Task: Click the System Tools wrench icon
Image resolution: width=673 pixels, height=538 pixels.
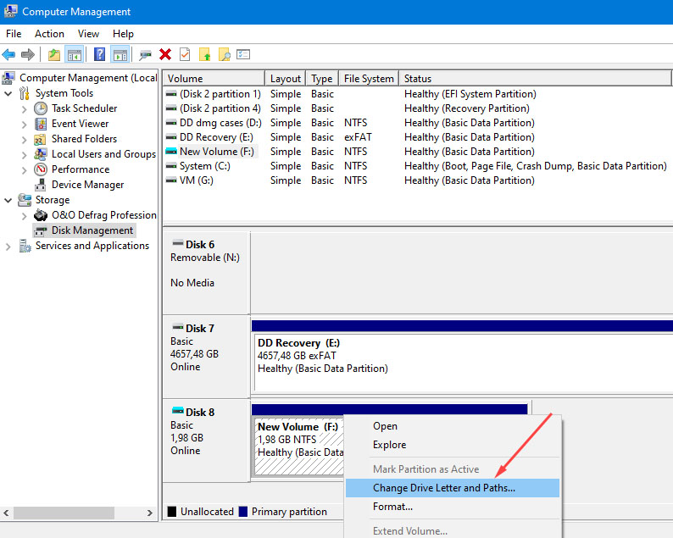Action: [25, 93]
